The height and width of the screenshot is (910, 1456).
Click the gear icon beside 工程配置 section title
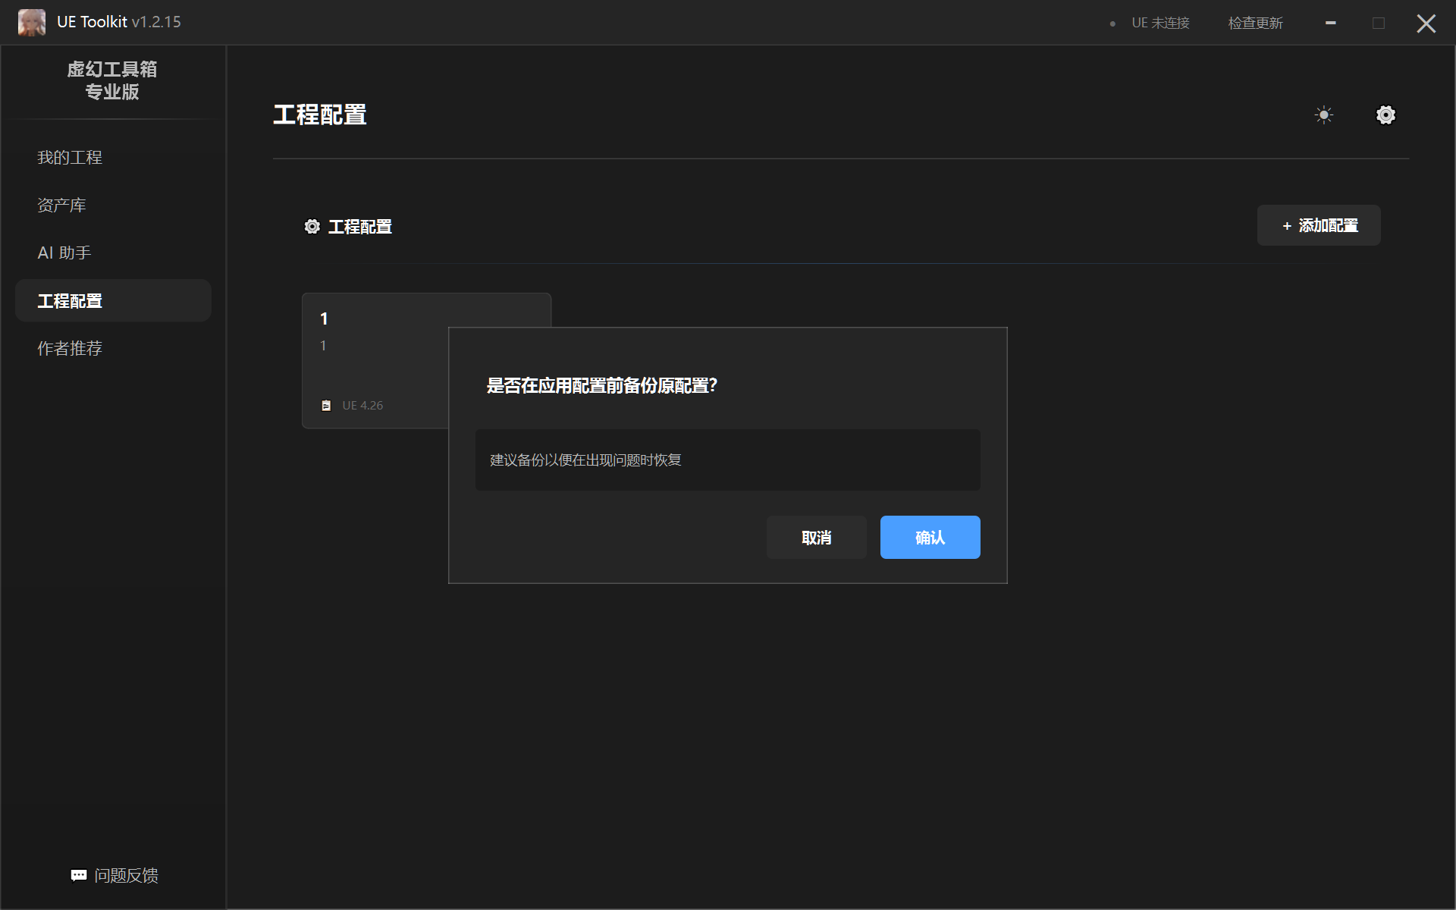[312, 227]
